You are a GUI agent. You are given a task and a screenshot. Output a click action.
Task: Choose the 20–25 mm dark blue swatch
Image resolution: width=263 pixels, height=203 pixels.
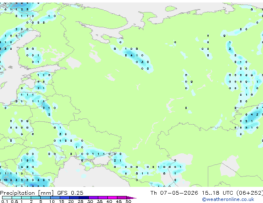74,198
